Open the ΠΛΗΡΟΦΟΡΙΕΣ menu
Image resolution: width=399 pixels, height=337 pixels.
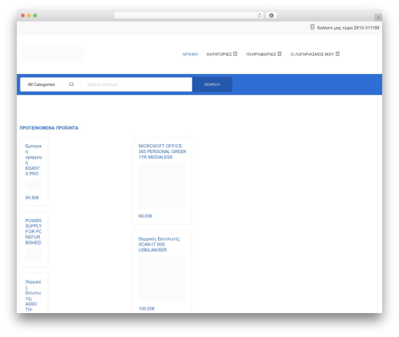tap(261, 54)
